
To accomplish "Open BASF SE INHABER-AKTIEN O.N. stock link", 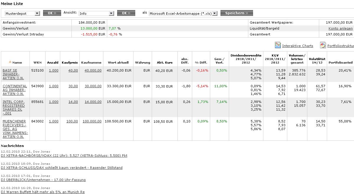I will (13, 74).
